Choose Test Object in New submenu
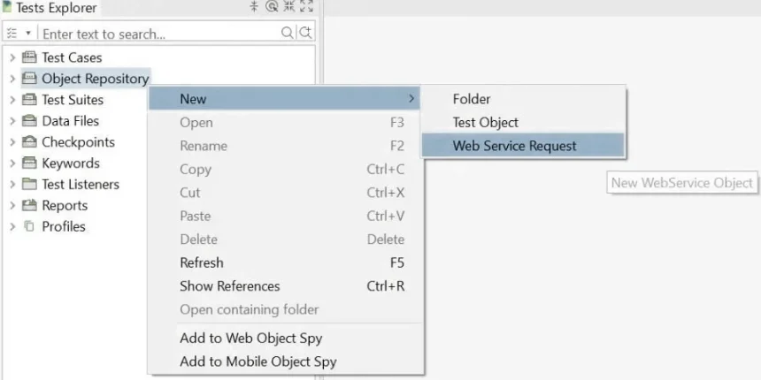Image resolution: width=761 pixels, height=380 pixels. (485, 123)
